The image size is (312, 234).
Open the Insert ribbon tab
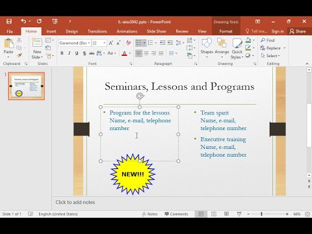pos(51,31)
